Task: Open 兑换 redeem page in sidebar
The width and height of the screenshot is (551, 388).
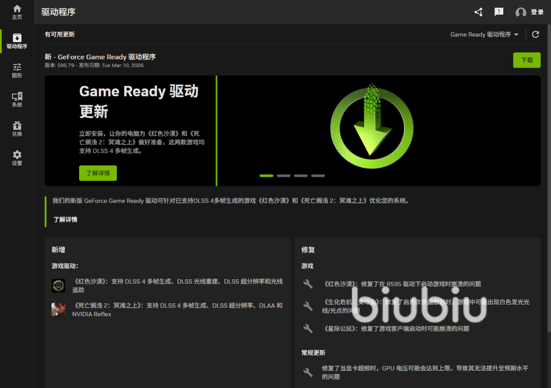Action: pos(17,129)
